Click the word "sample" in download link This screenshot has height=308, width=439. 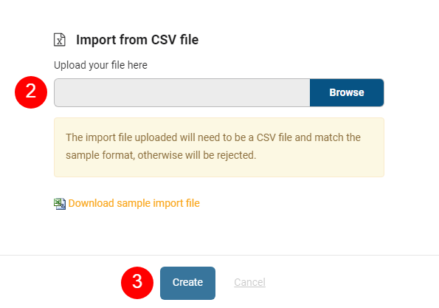[x=134, y=203]
